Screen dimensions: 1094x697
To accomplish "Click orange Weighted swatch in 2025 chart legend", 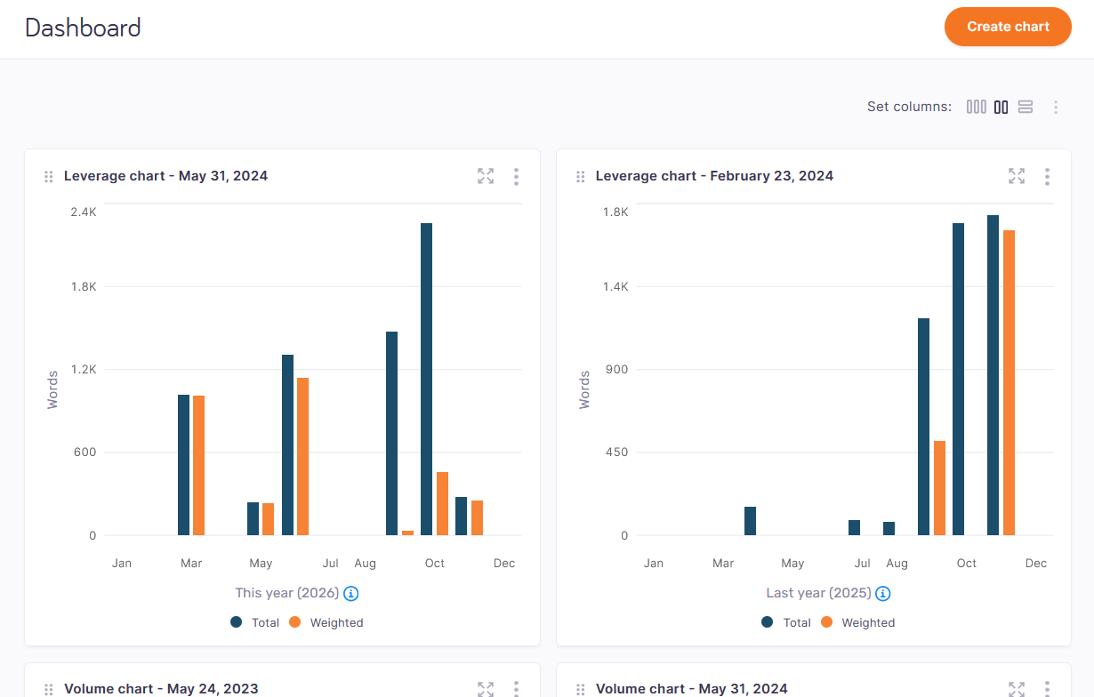I will coord(827,622).
